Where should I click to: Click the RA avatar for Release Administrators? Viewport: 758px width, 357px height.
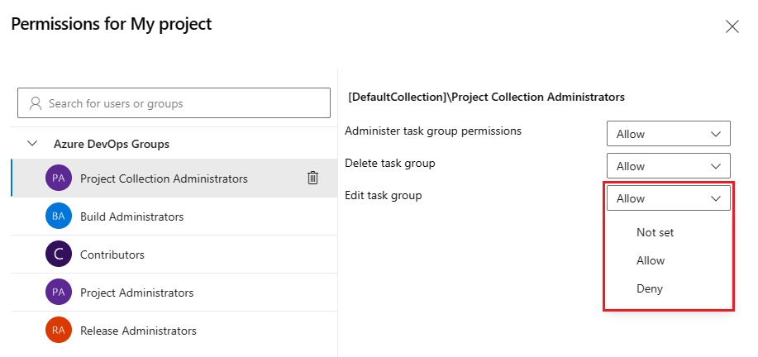pyautogui.click(x=59, y=331)
